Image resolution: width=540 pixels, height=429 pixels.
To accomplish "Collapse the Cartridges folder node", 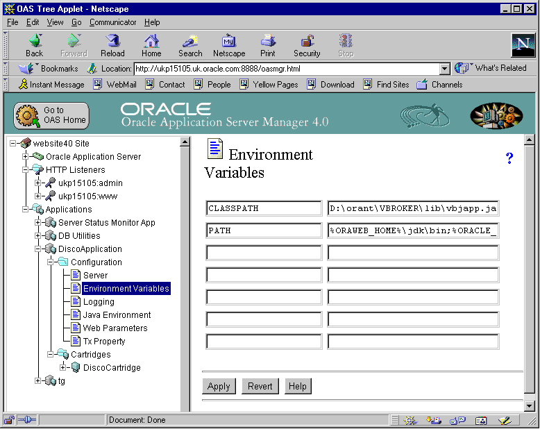I will tap(50, 355).
